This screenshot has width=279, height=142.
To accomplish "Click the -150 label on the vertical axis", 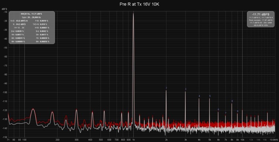I will click(5, 137).
